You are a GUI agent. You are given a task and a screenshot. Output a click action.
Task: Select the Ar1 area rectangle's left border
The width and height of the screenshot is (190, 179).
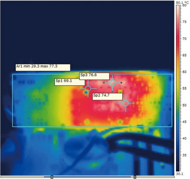(x=13, y=100)
